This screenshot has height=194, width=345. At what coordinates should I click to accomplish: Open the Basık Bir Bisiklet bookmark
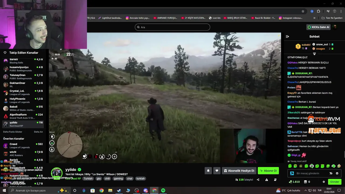point(263,18)
